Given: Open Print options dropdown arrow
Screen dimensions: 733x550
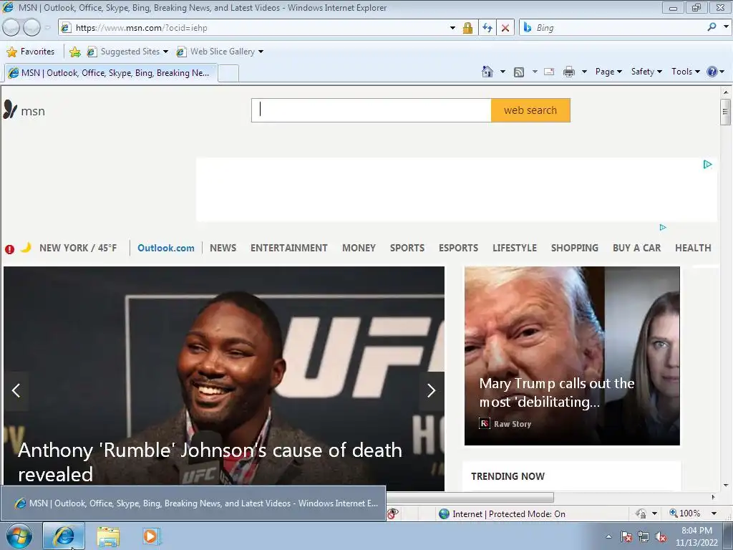Looking at the screenshot, I should click(584, 72).
